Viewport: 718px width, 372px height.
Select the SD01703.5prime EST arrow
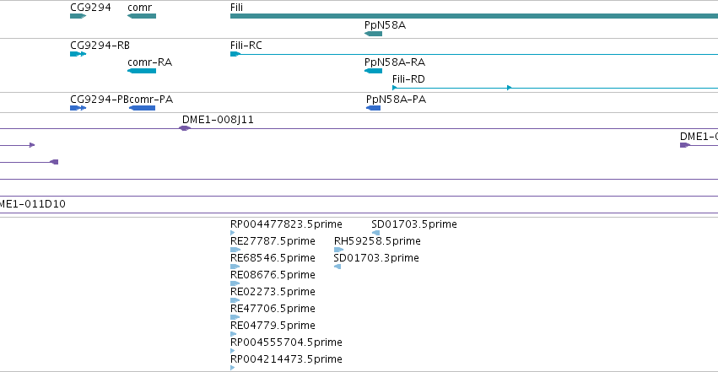coord(375,233)
